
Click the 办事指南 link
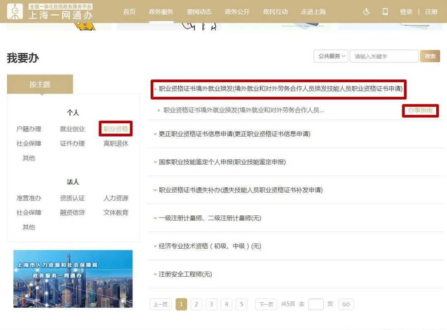point(420,110)
